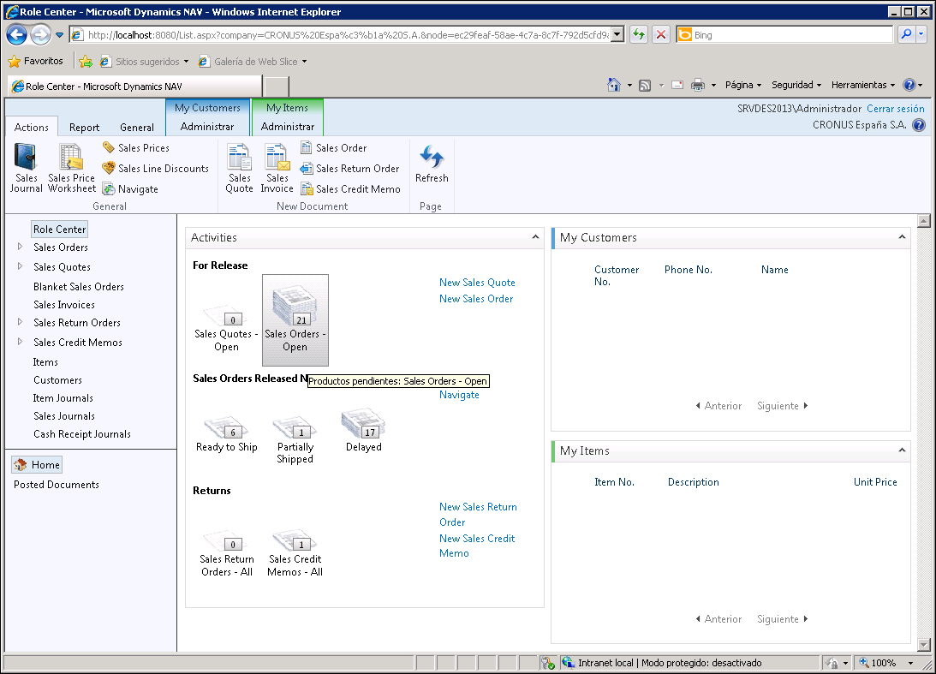
Task: Collapse the Activities panel
Action: pyautogui.click(x=535, y=237)
